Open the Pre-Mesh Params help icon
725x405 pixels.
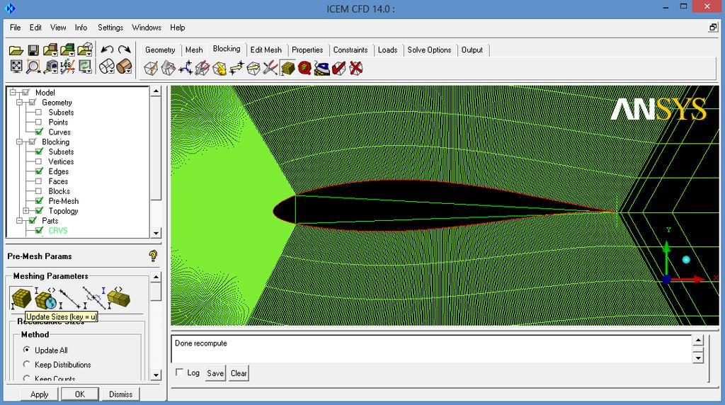153,256
